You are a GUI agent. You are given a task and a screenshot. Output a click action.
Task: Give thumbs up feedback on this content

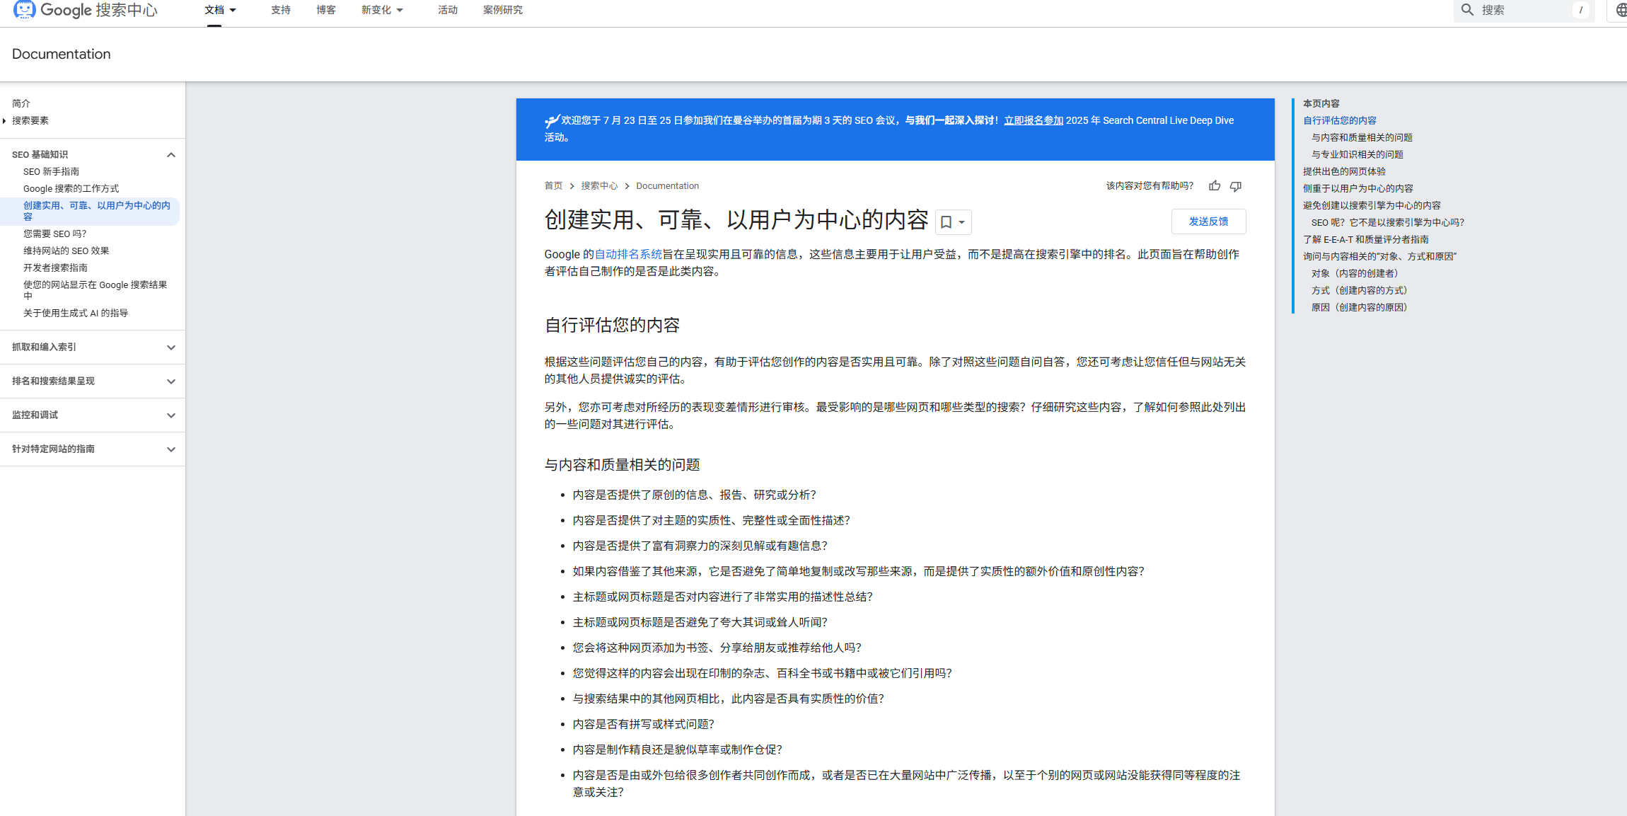click(x=1214, y=185)
